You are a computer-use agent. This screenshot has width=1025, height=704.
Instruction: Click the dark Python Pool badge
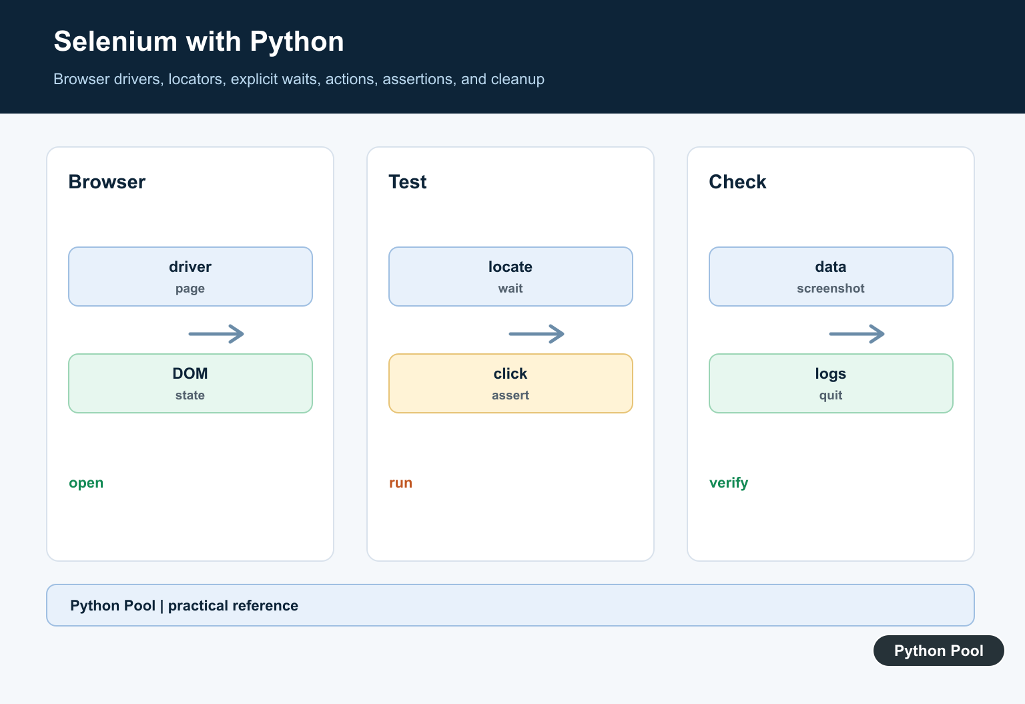(x=939, y=651)
